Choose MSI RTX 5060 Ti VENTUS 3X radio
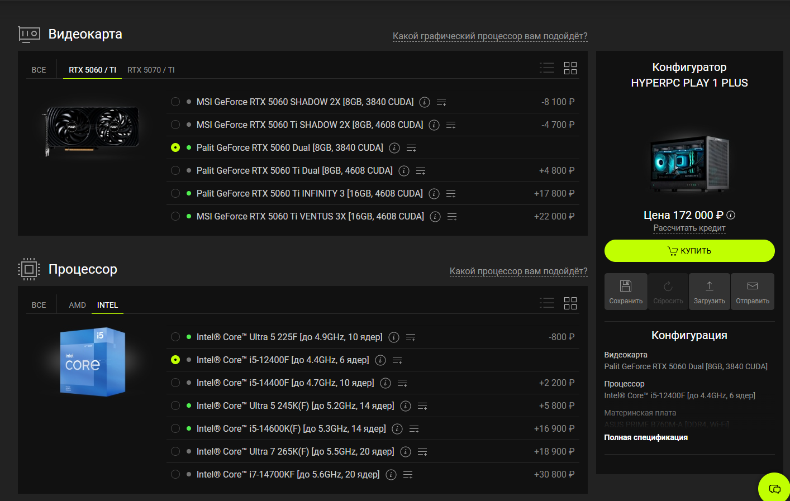The image size is (790, 501). (x=175, y=216)
